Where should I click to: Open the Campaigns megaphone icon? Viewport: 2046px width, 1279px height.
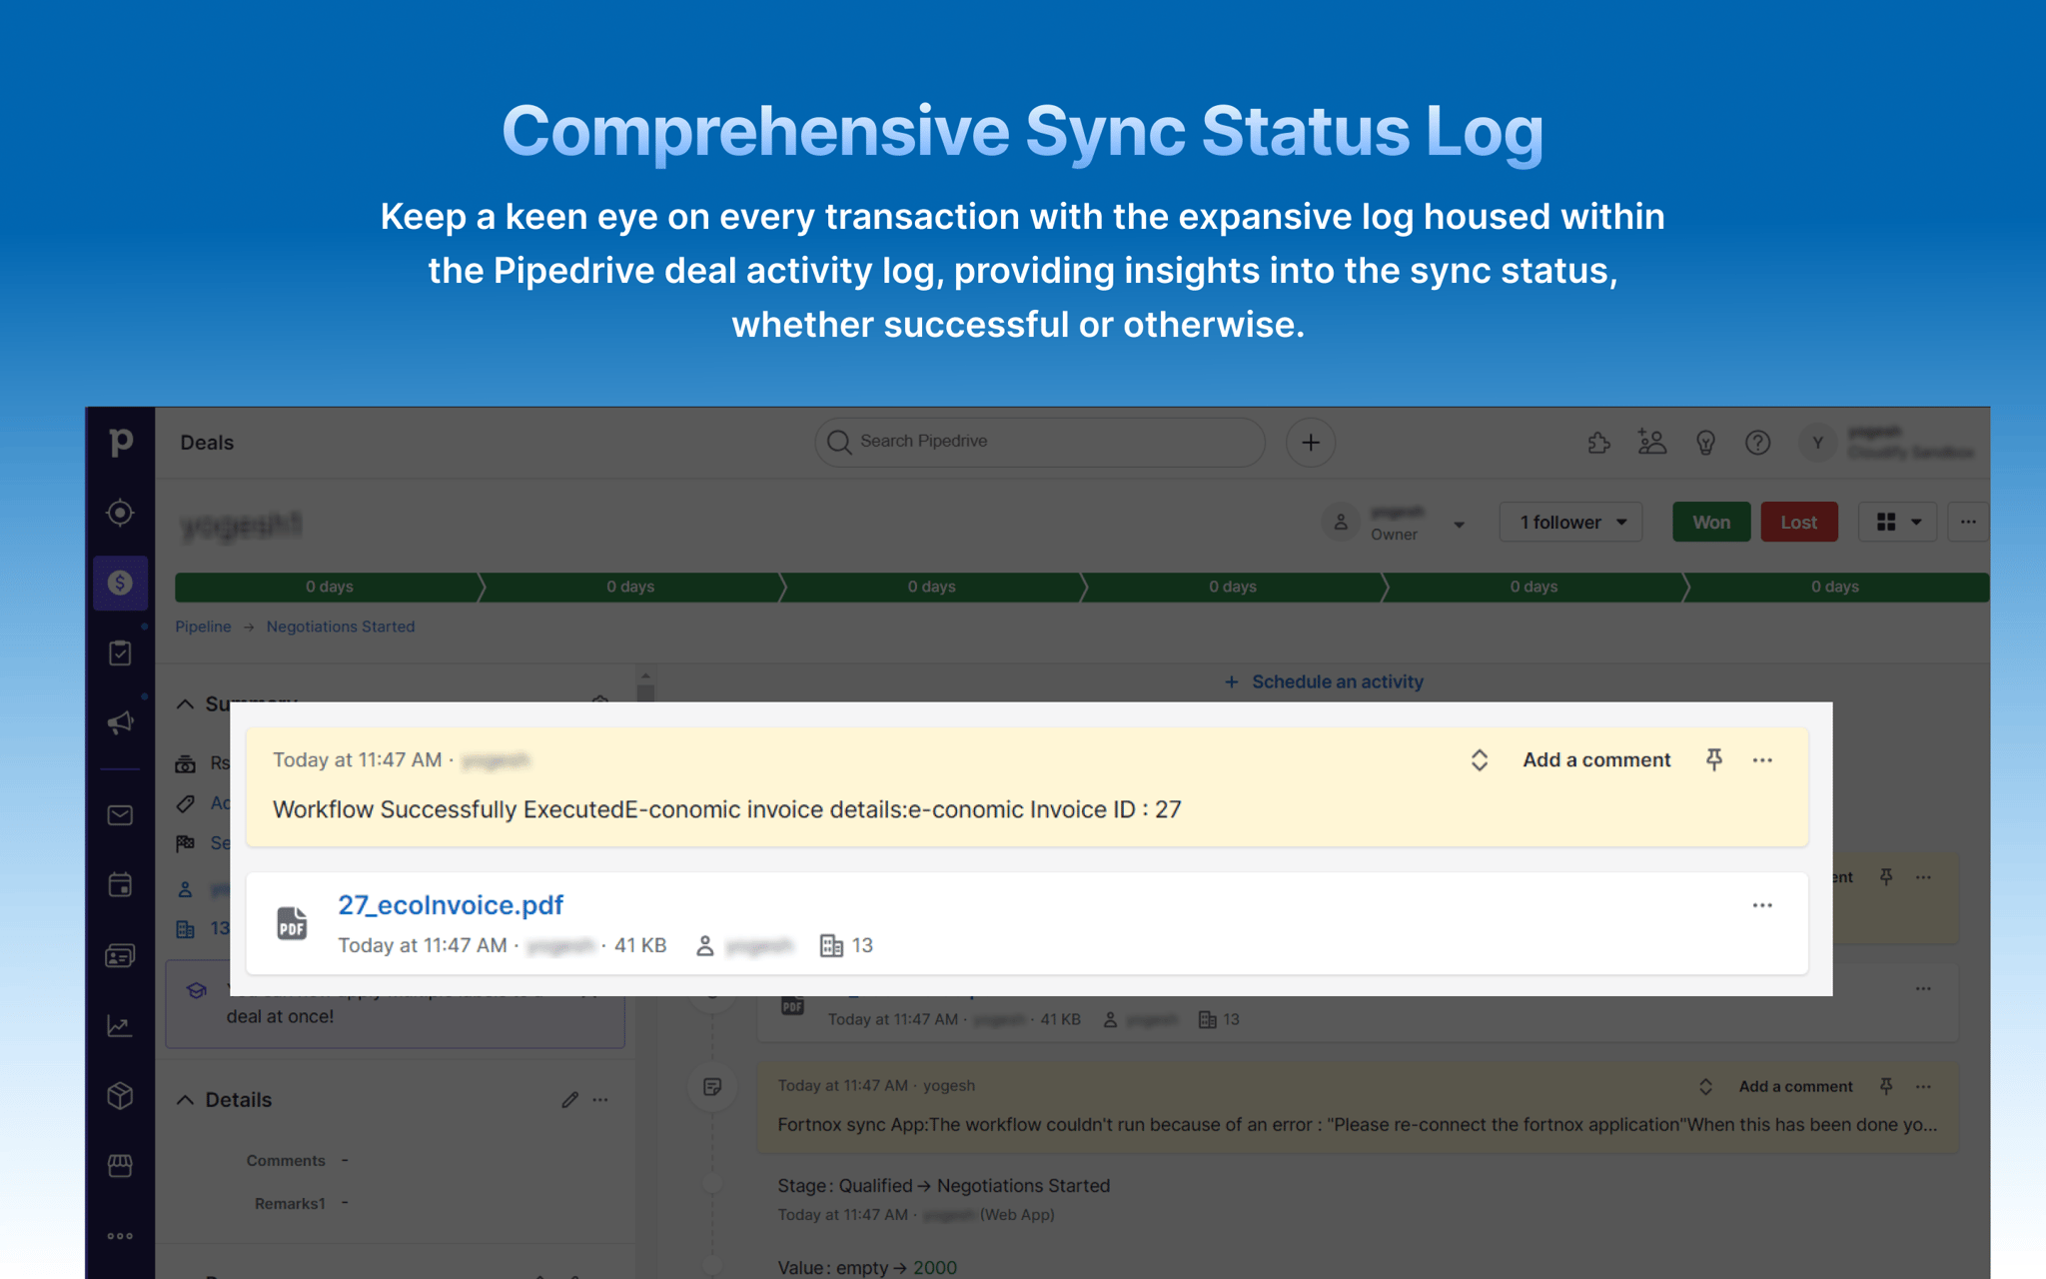click(x=121, y=721)
